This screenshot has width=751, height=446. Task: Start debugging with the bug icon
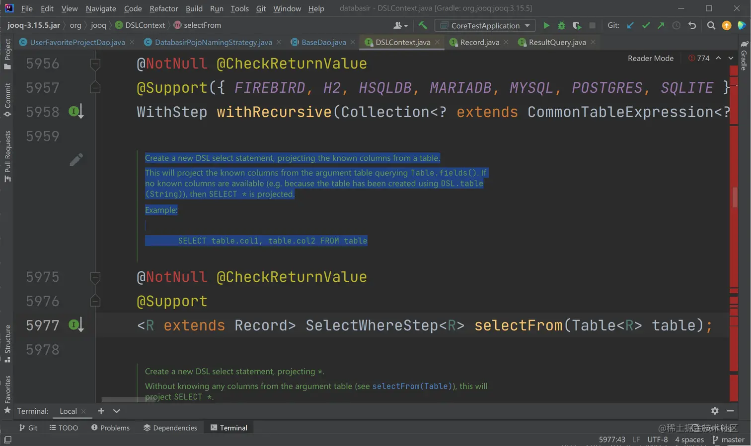point(561,25)
